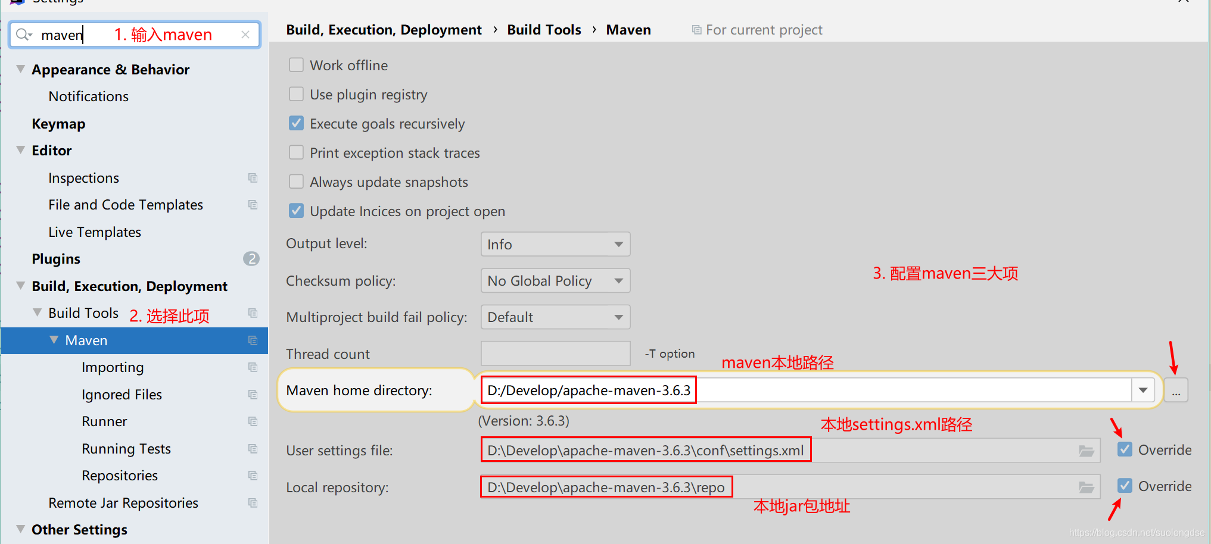
Task: Select File and Code Templates
Action: [126, 205]
